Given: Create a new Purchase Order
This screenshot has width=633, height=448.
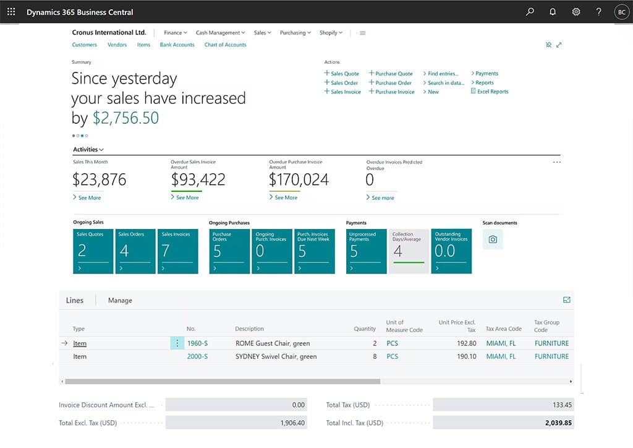Looking at the screenshot, I should click(390, 82).
